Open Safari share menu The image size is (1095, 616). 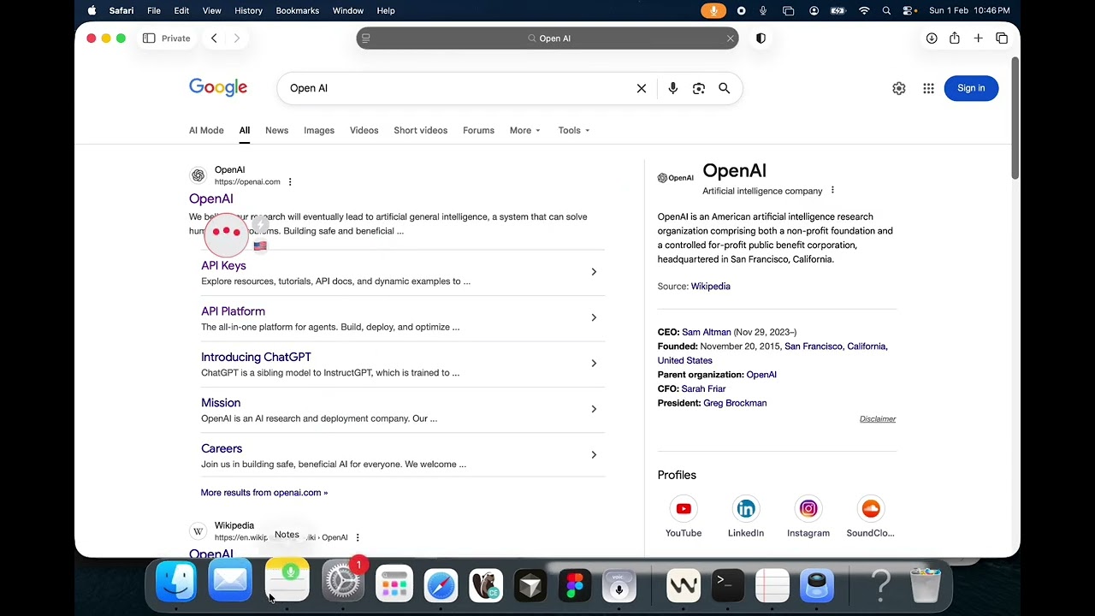(955, 38)
